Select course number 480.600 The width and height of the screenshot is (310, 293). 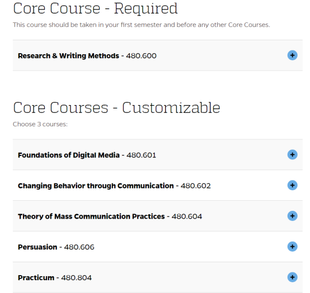pos(141,56)
